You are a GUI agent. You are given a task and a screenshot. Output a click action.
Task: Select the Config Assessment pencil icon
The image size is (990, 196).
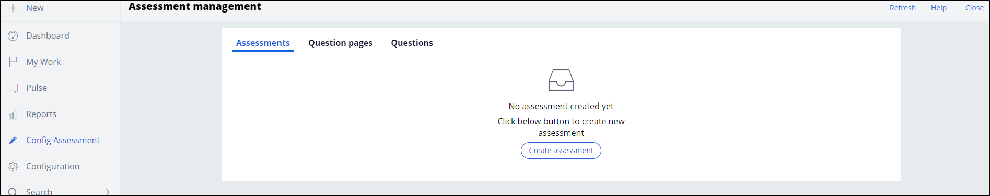point(13,140)
